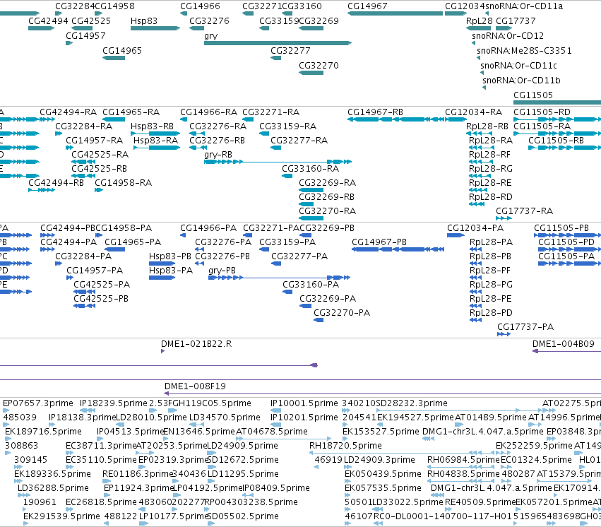Select the LD24909.3prime EST label
The image size is (601, 527).
(x=379, y=460)
